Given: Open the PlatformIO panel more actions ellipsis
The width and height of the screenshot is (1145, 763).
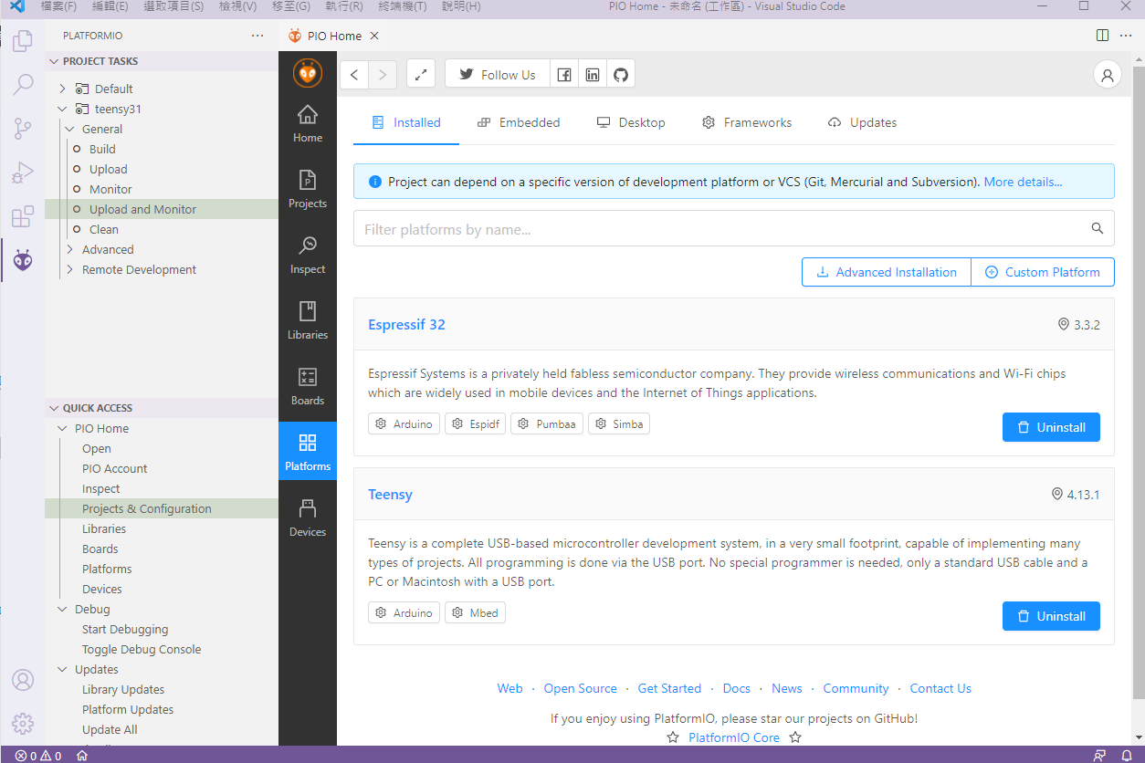Looking at the screenshot, I should (x=257, y=36).
